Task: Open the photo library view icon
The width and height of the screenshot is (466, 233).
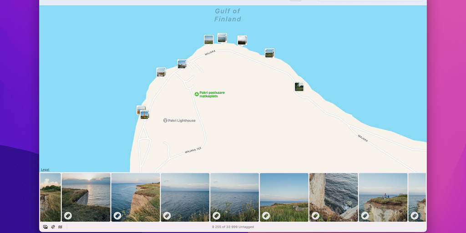Action: pos(45,227)
